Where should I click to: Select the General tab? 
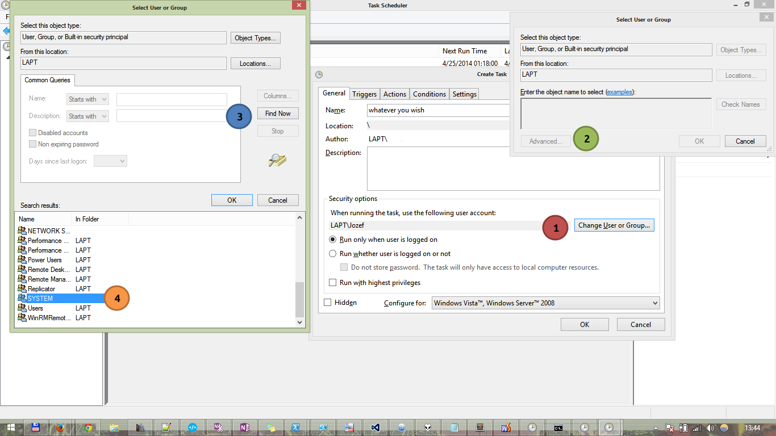334,93
